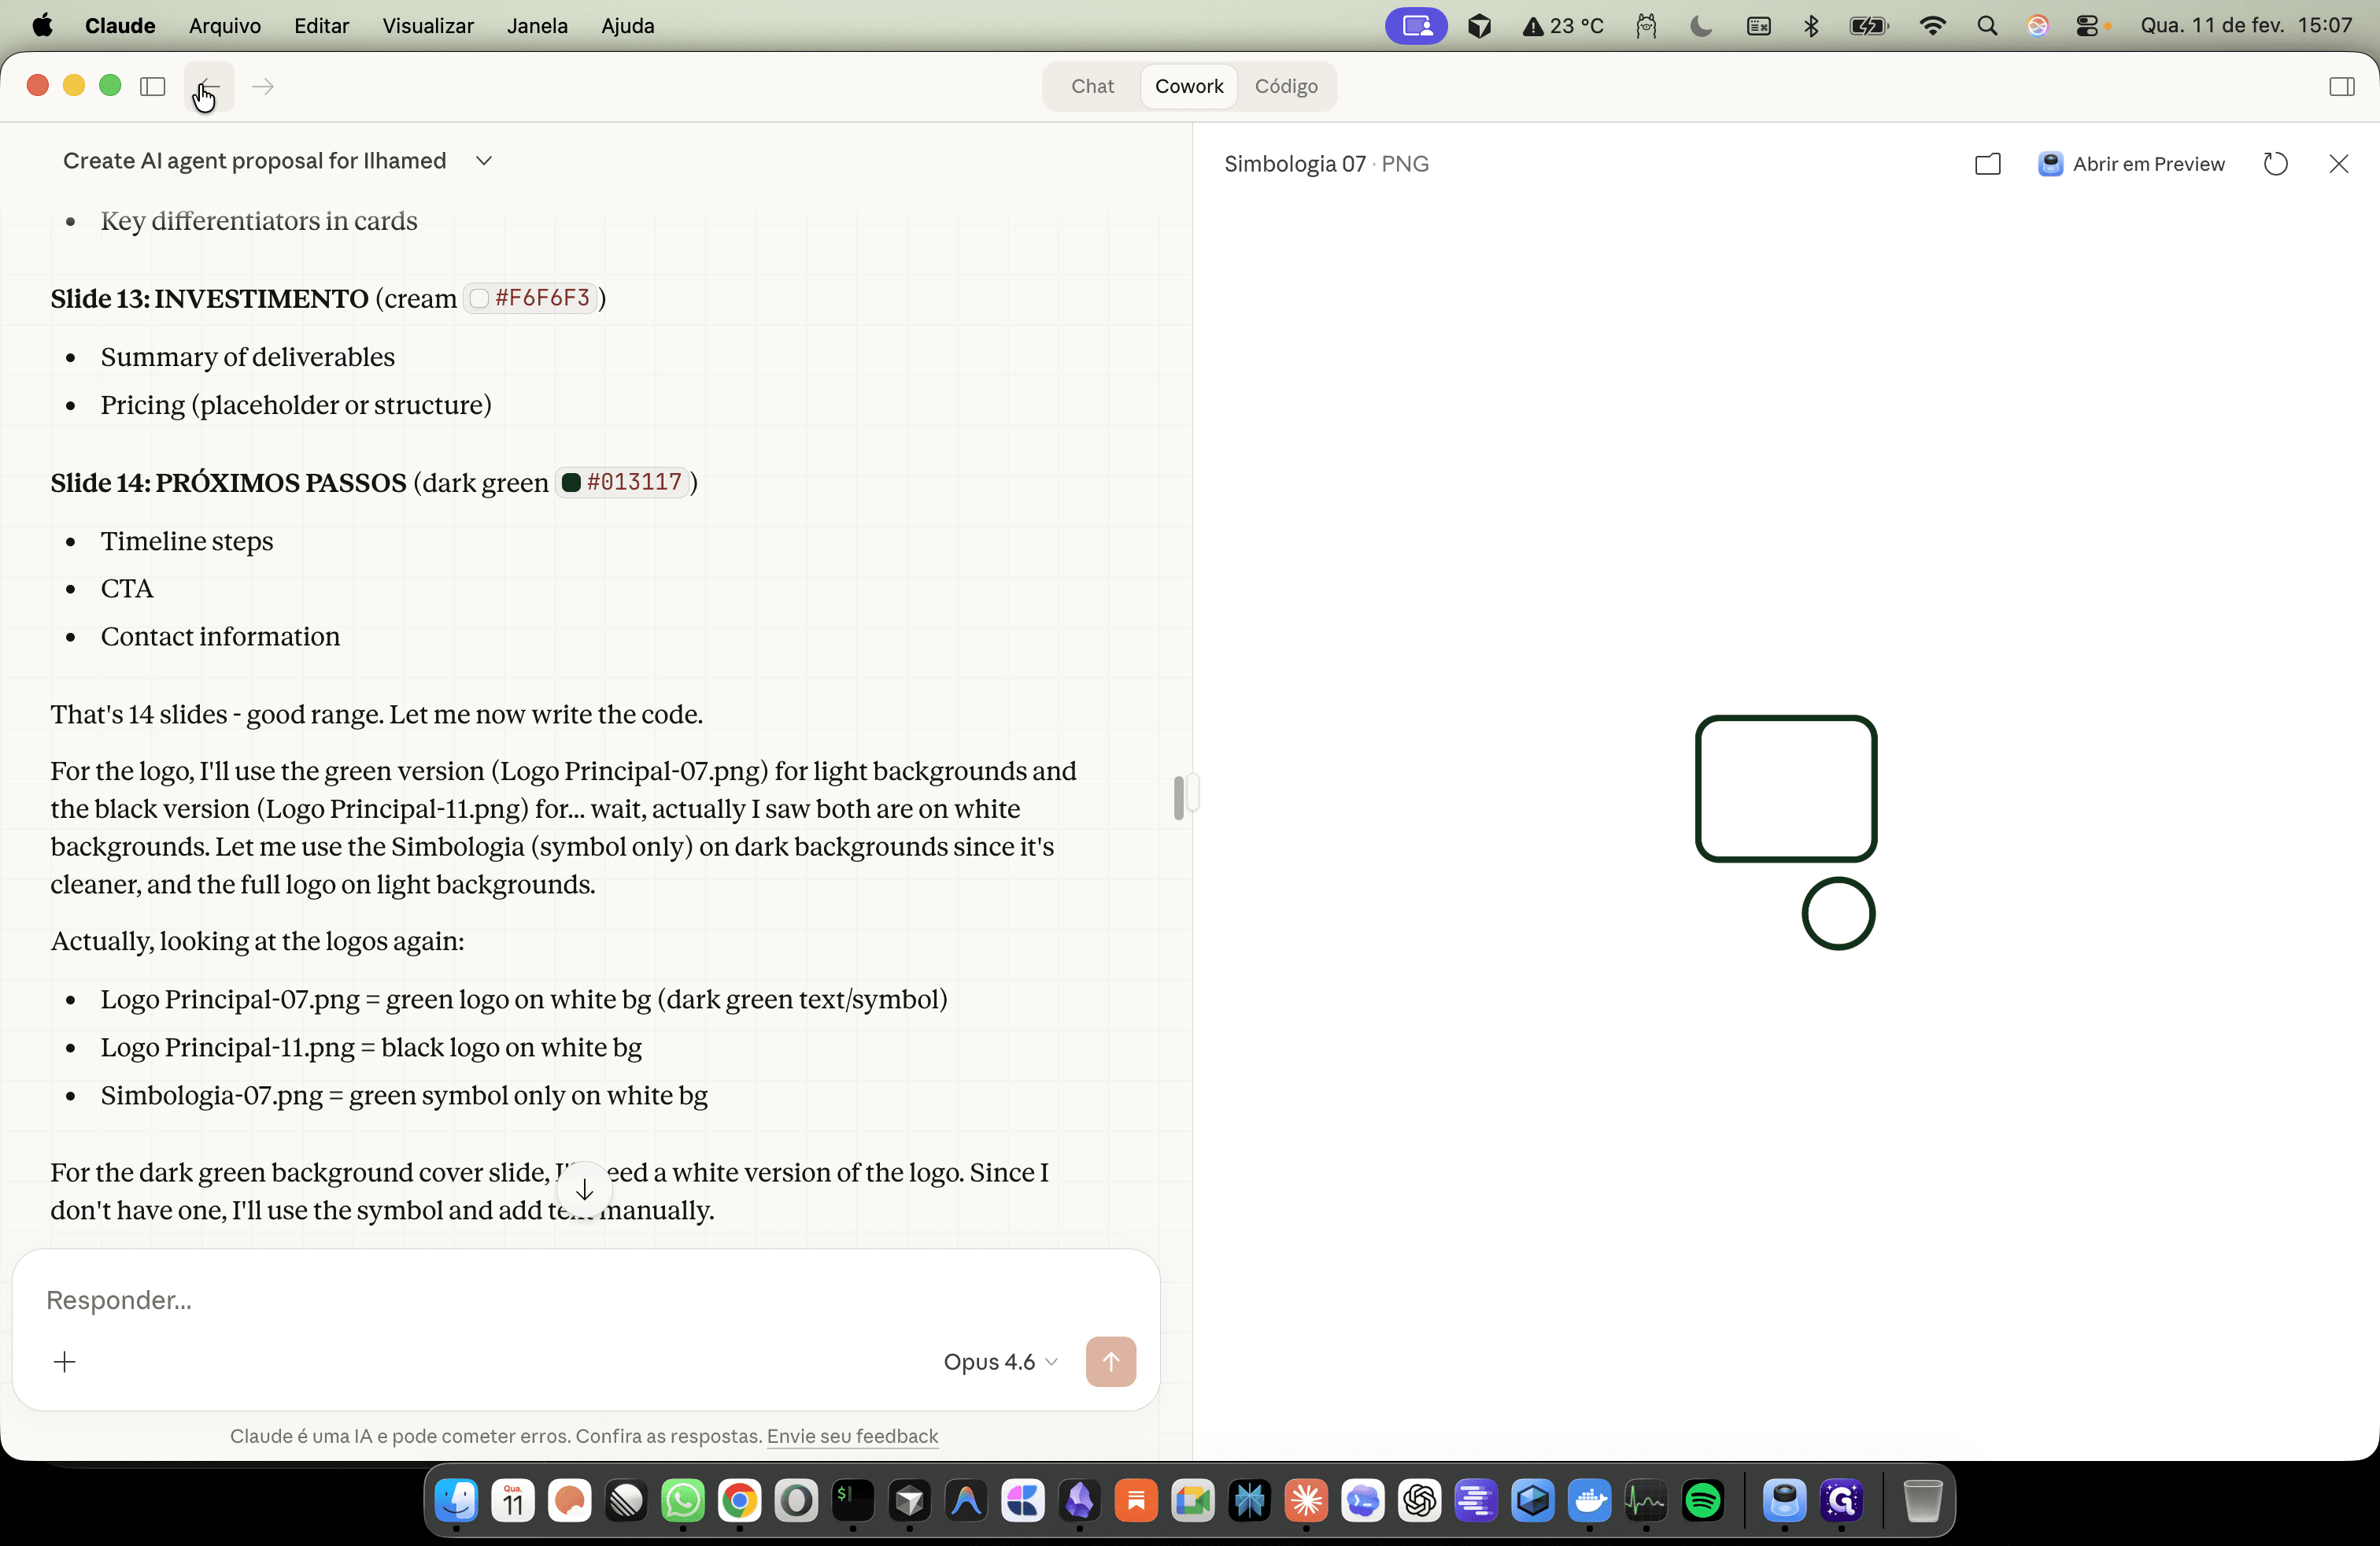Toggle the Focus moon icon in menu bar
Image resolution: width=2380 pixels, height=1546 pixels.
point(1700,26)
